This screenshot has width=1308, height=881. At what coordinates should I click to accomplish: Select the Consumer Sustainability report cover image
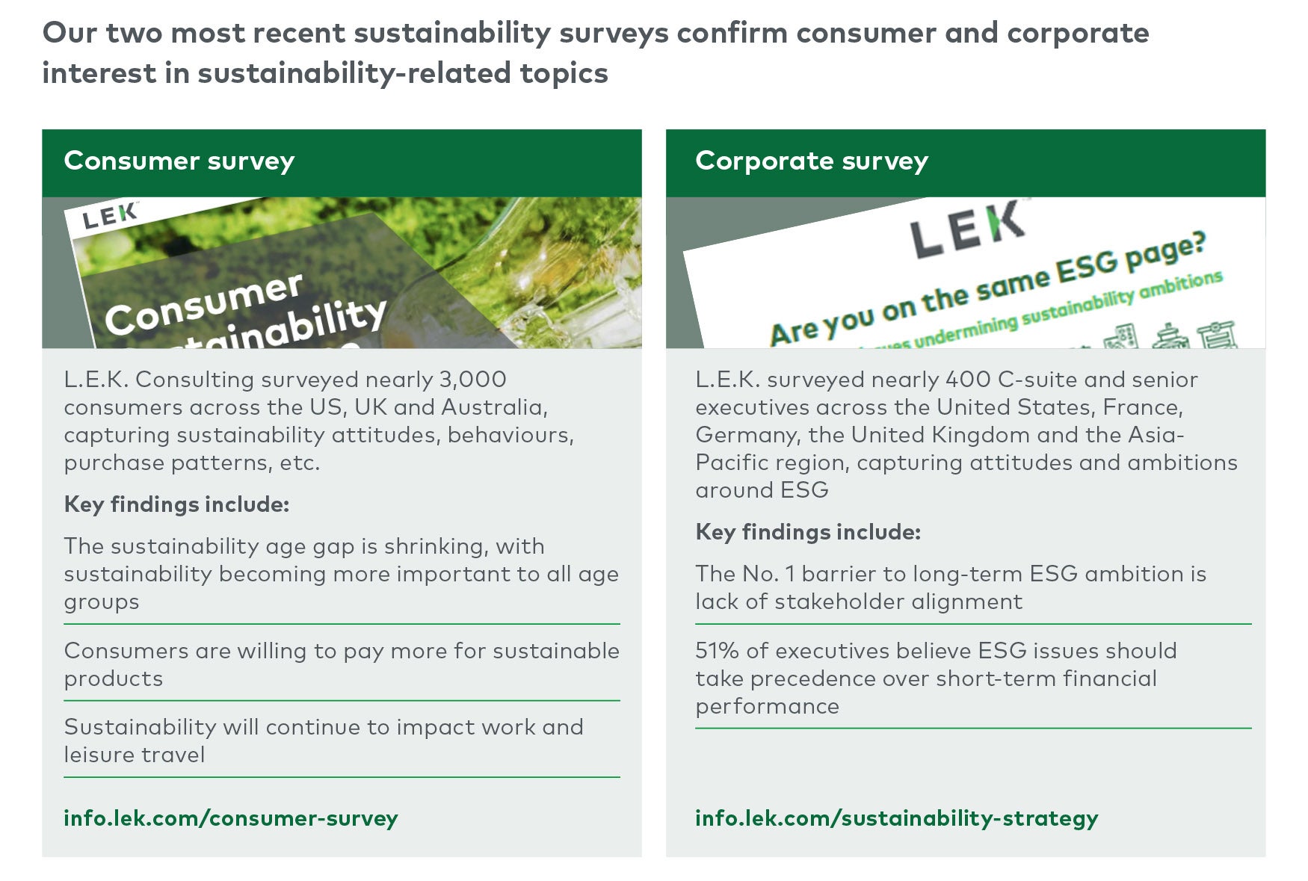click(x=342, y=273)
